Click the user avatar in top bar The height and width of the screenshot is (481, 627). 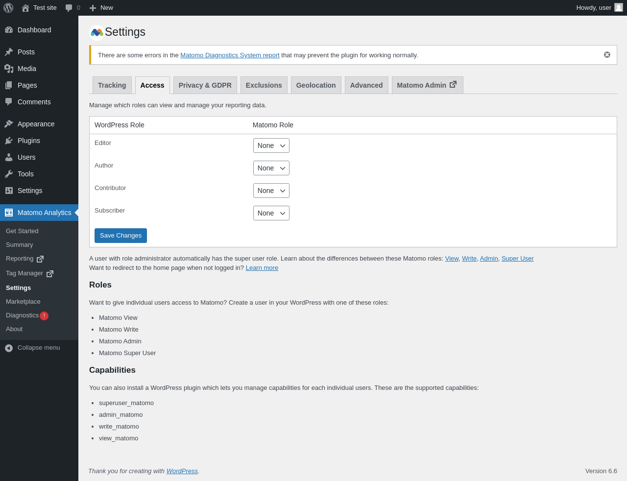pos(619,7)
